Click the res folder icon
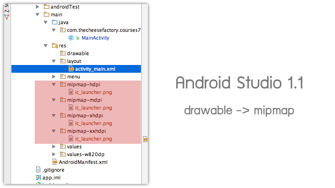The image size is (335, 188). pyautogui.click(x=54, y=46)
